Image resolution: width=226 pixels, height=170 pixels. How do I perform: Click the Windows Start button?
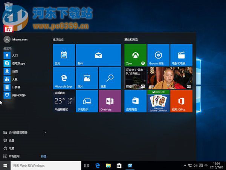pos(5,165)
